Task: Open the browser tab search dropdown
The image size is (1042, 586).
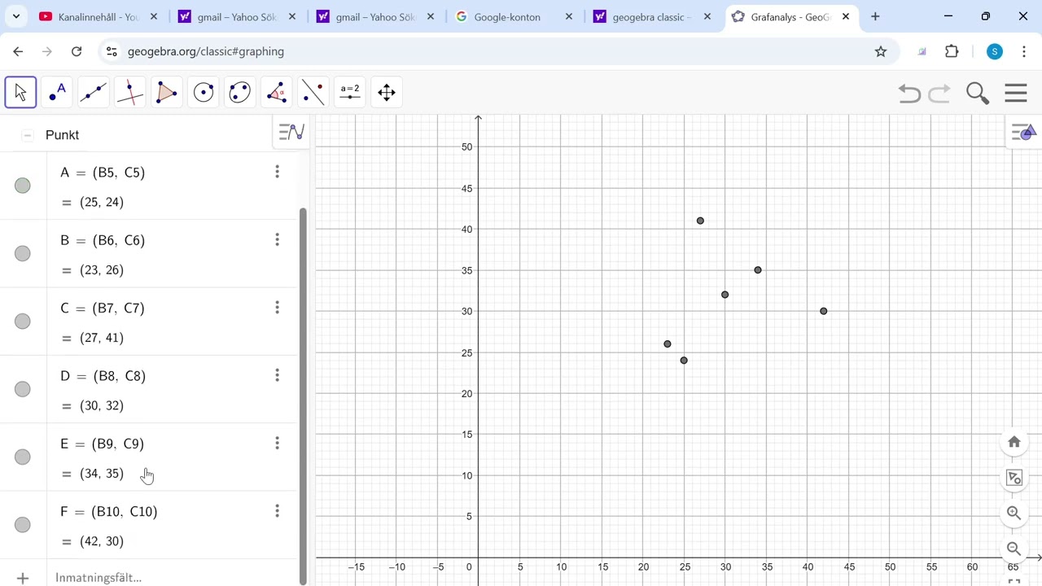Action: (15, 16)
